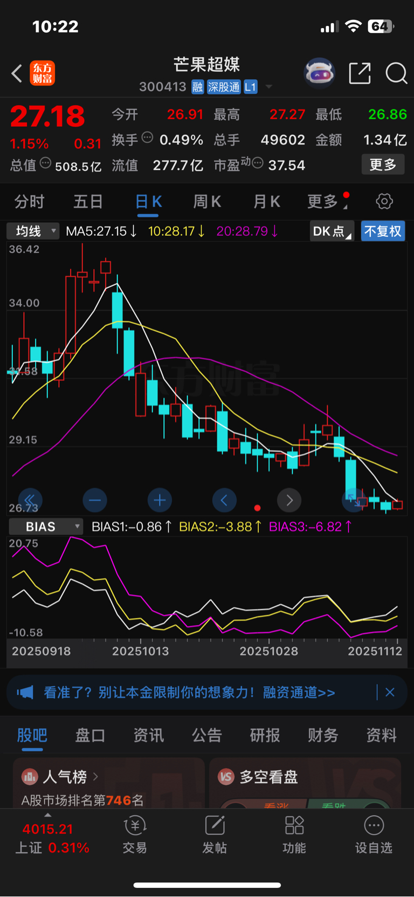
Task: Zoom in chart with plus icon
Action: point(160,500)
